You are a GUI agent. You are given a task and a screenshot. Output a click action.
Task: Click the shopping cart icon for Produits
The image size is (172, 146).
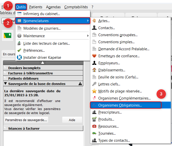94,119
